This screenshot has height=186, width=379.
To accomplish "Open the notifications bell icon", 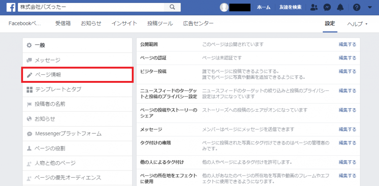I will 340,7.
